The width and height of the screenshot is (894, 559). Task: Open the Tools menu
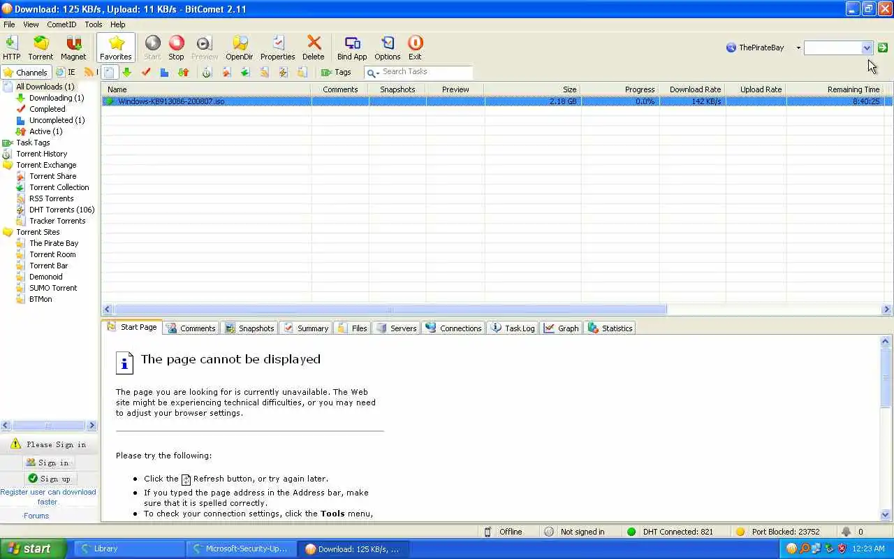click(94, 24)
